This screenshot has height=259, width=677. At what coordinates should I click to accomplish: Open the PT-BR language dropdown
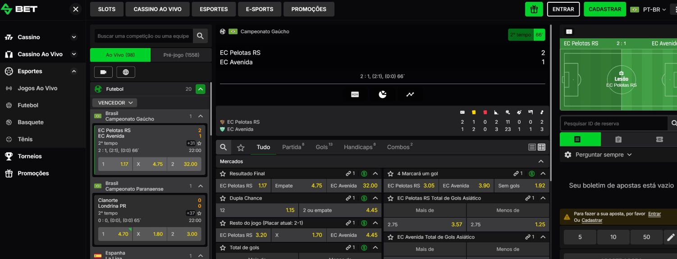648,9
